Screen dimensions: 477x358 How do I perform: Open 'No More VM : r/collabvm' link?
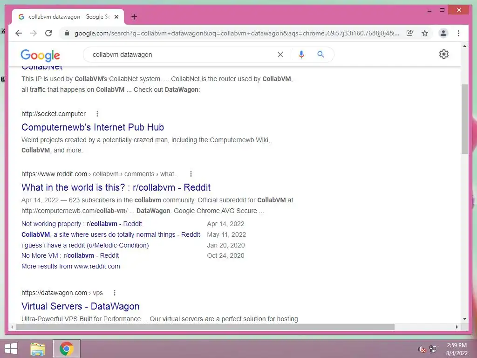[70, 256]
